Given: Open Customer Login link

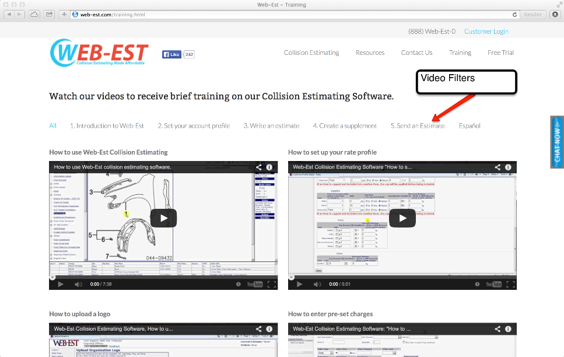Looking at the screenshot, I should (x=486, y=31).
